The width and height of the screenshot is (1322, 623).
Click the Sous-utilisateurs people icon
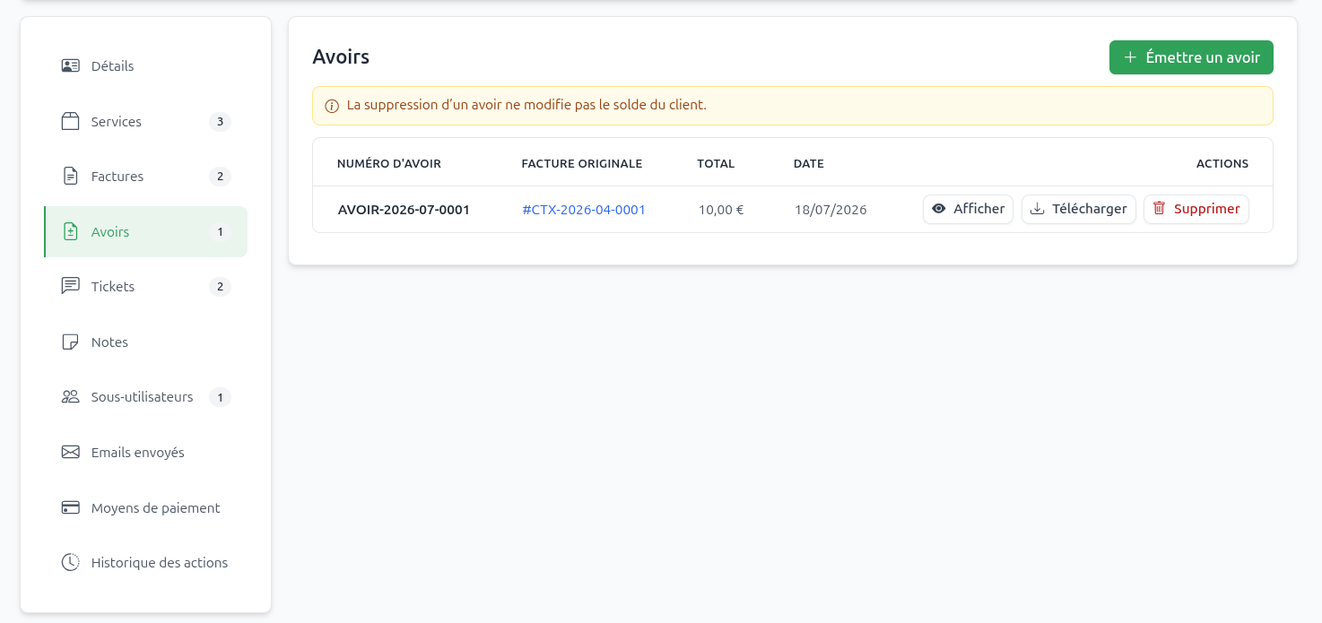pyautogui.click(x=71, y=397)
